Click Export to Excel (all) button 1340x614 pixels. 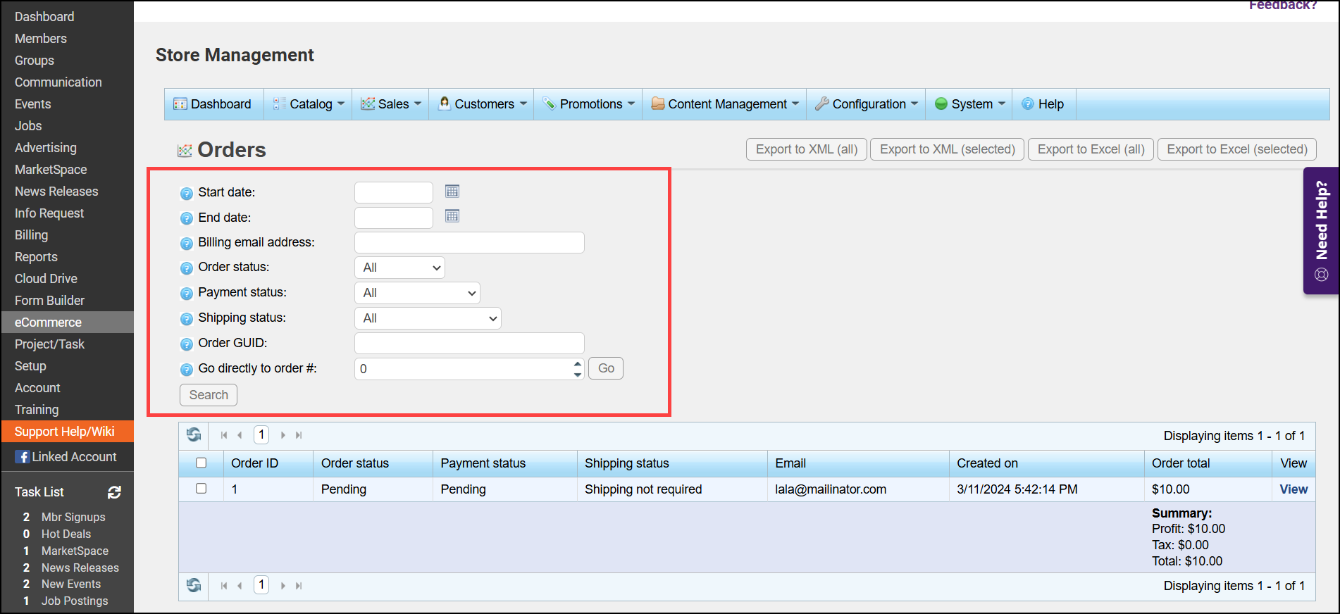pyautogui.click(x=1091, y=149)
